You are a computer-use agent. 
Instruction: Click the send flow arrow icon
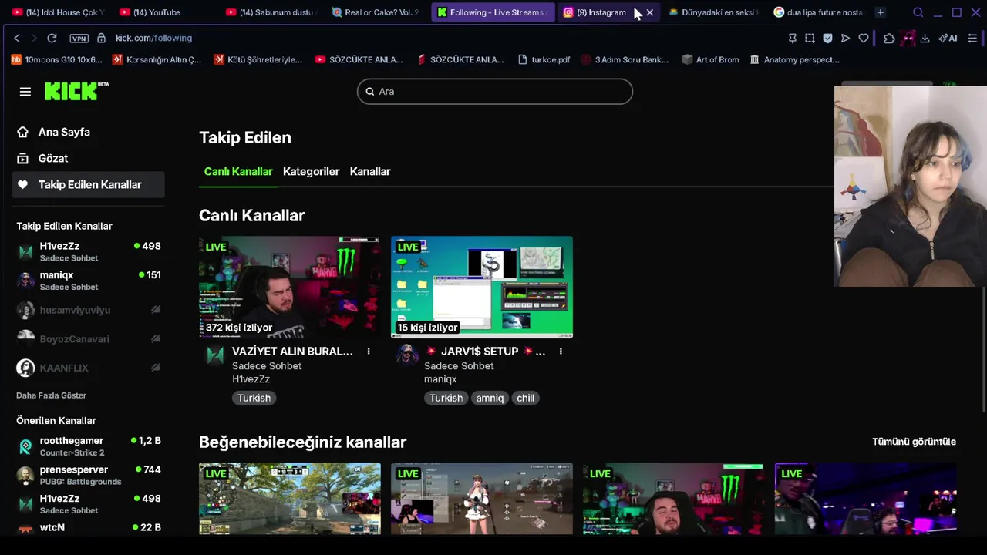pyautogui.click(x=845, y=38)
